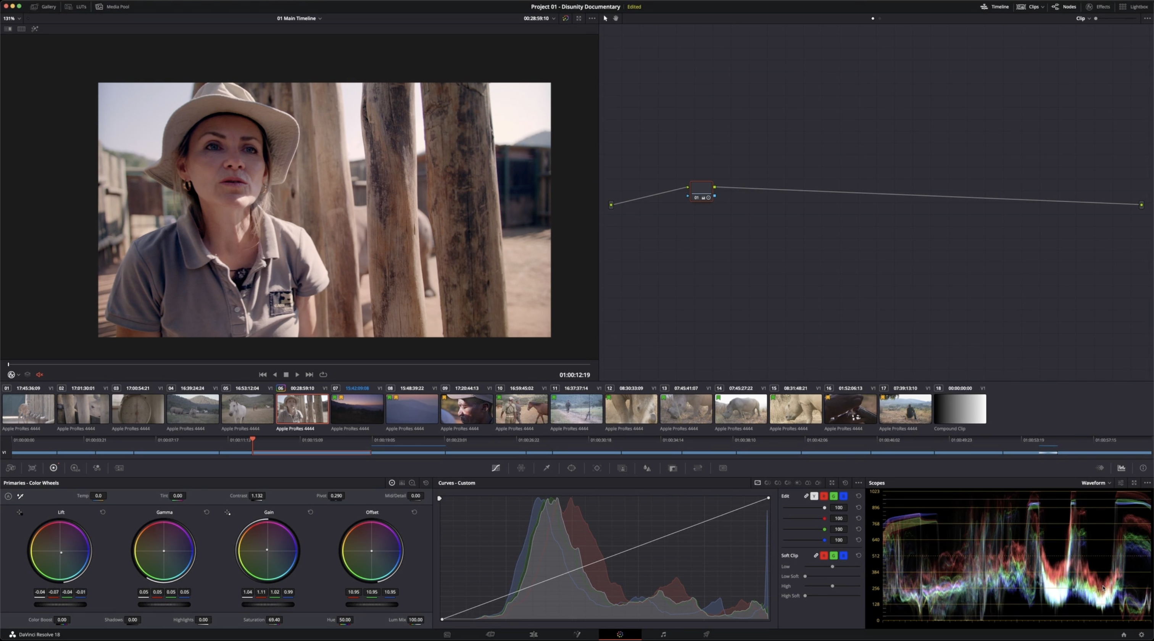Open the HDR color wheels palette

(x=75, y=468)
